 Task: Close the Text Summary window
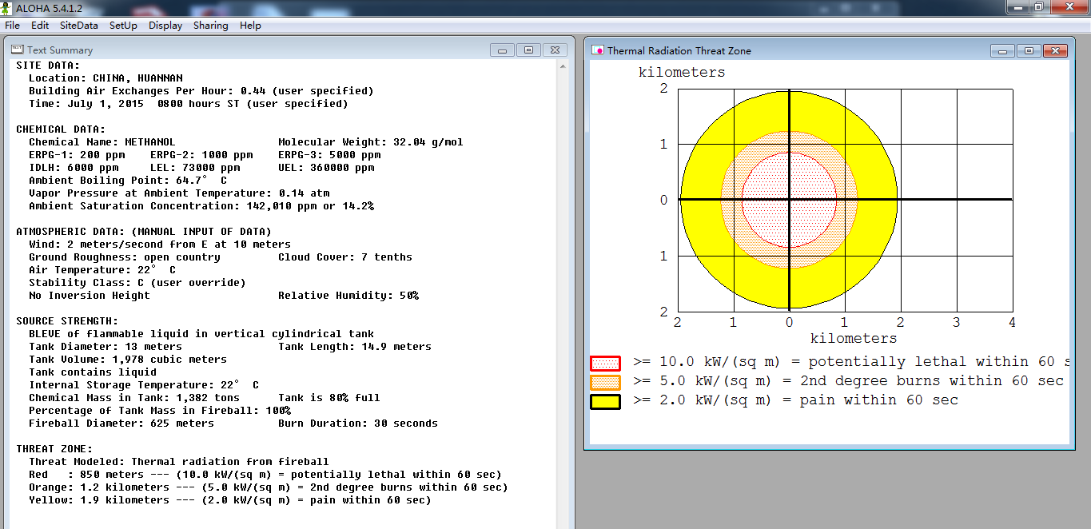[x=555, y=50]
